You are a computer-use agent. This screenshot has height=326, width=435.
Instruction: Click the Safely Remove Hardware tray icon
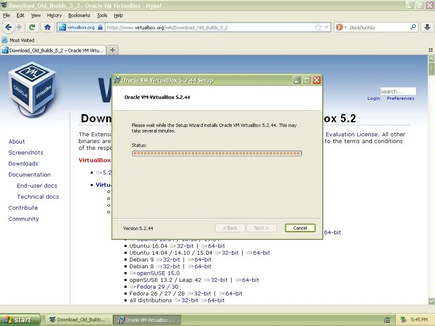coord(404,320)
